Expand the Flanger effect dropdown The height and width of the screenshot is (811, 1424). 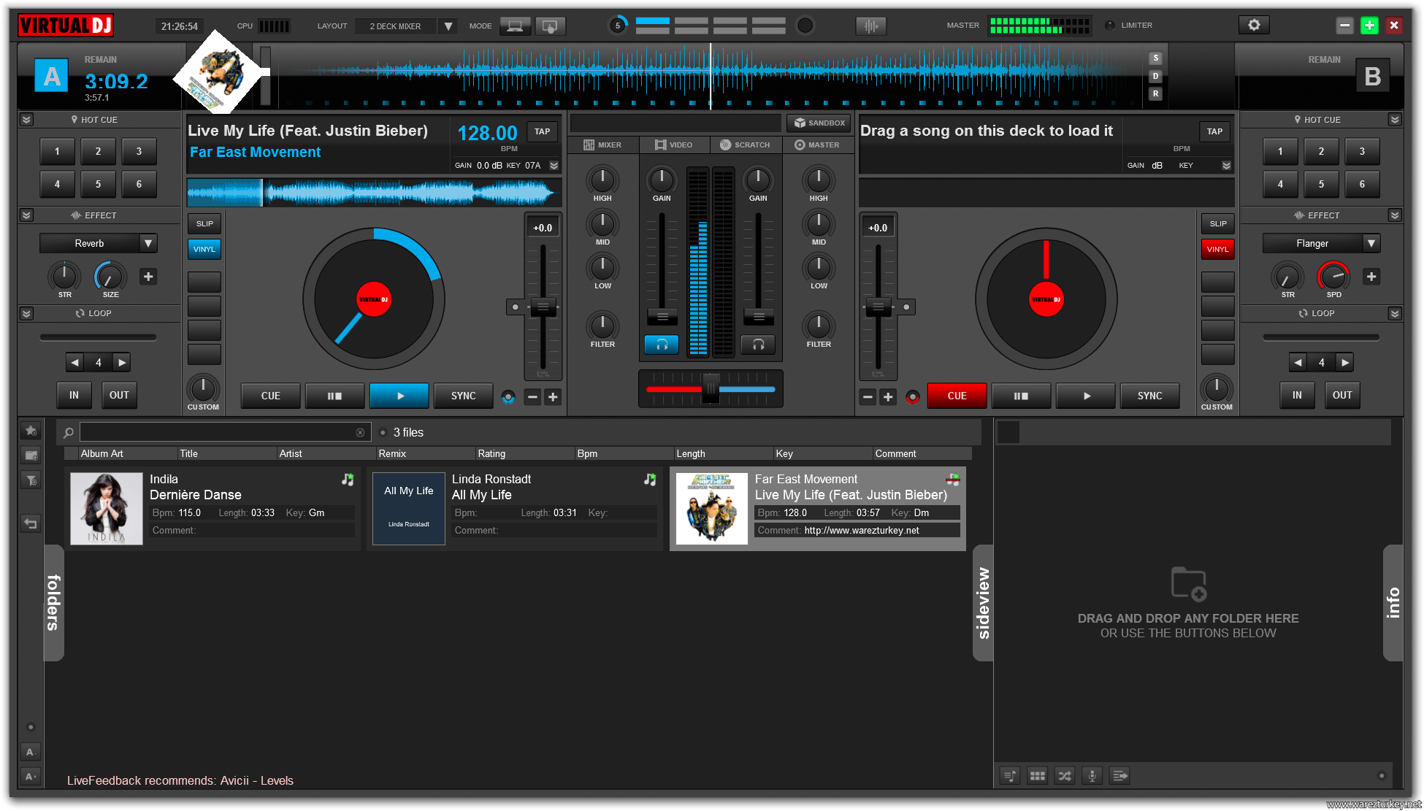coord(1371,243)
